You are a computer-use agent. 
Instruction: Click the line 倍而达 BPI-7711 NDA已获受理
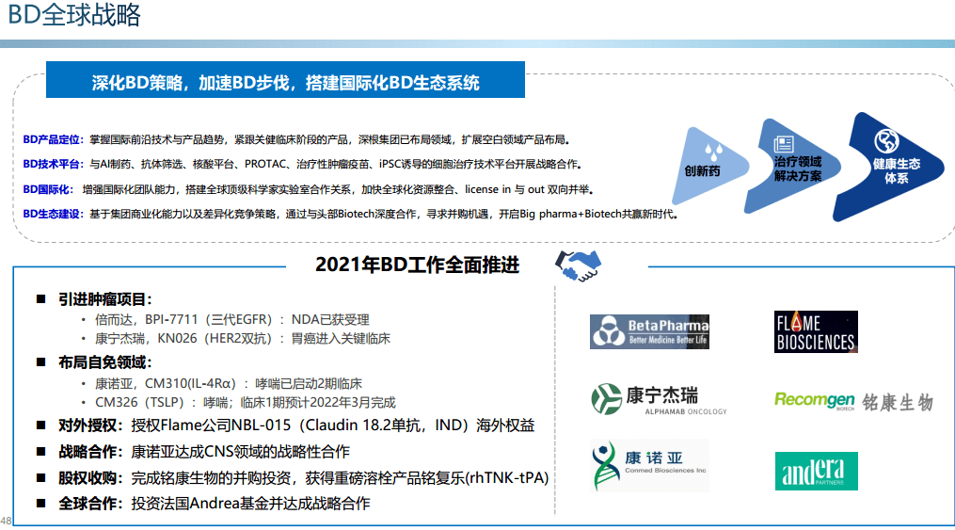pos(232,319)
